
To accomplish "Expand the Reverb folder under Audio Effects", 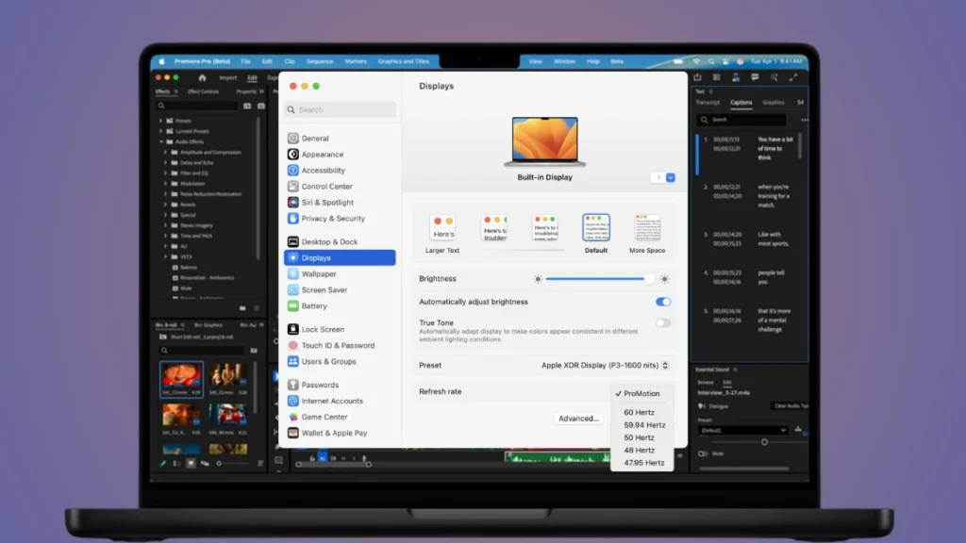I will (166, 205).
